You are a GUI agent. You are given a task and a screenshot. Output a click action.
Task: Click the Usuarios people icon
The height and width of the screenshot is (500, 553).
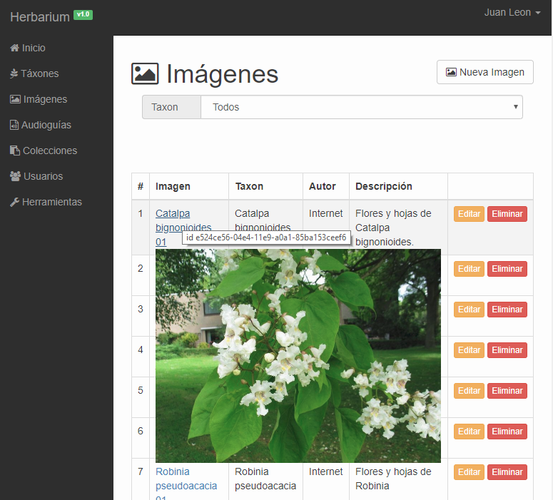tap(15, 176)
